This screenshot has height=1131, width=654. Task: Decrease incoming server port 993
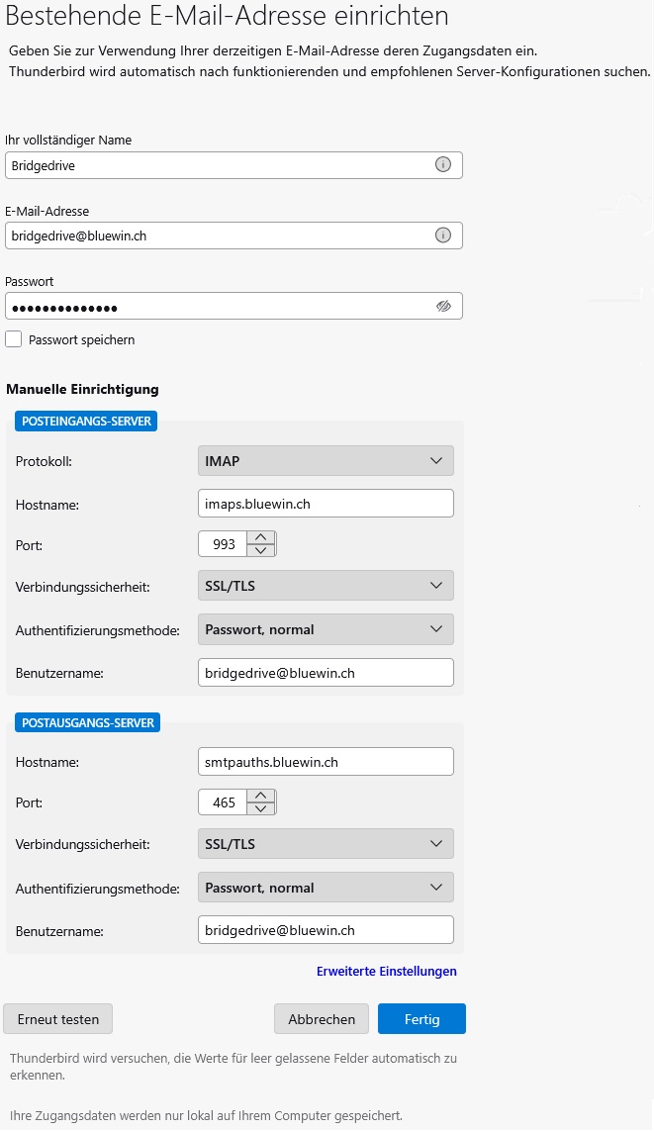260,551
